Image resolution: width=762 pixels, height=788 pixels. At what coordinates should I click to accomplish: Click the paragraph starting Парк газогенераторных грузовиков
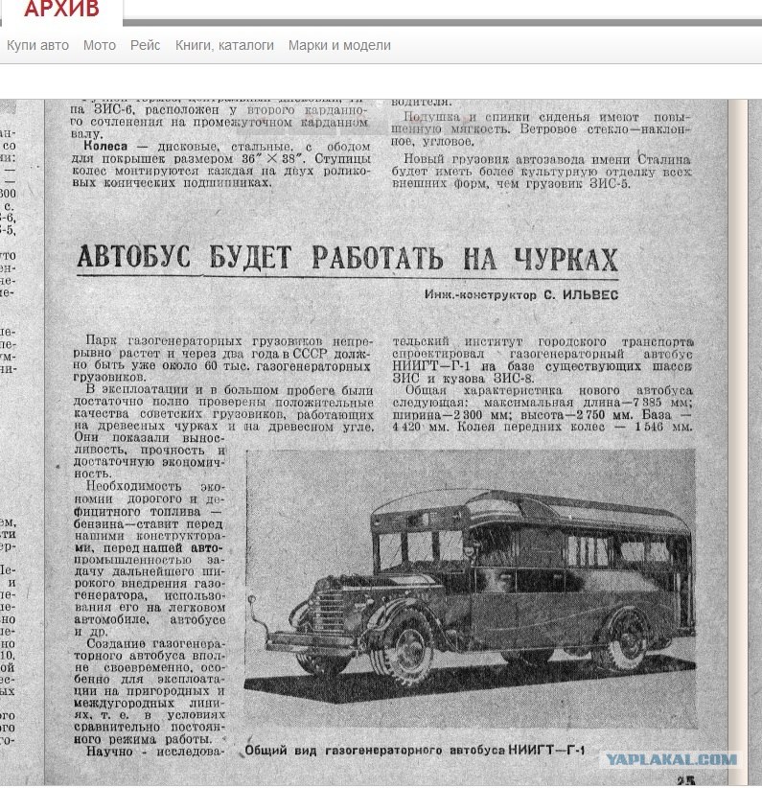[x=222, y=359]
